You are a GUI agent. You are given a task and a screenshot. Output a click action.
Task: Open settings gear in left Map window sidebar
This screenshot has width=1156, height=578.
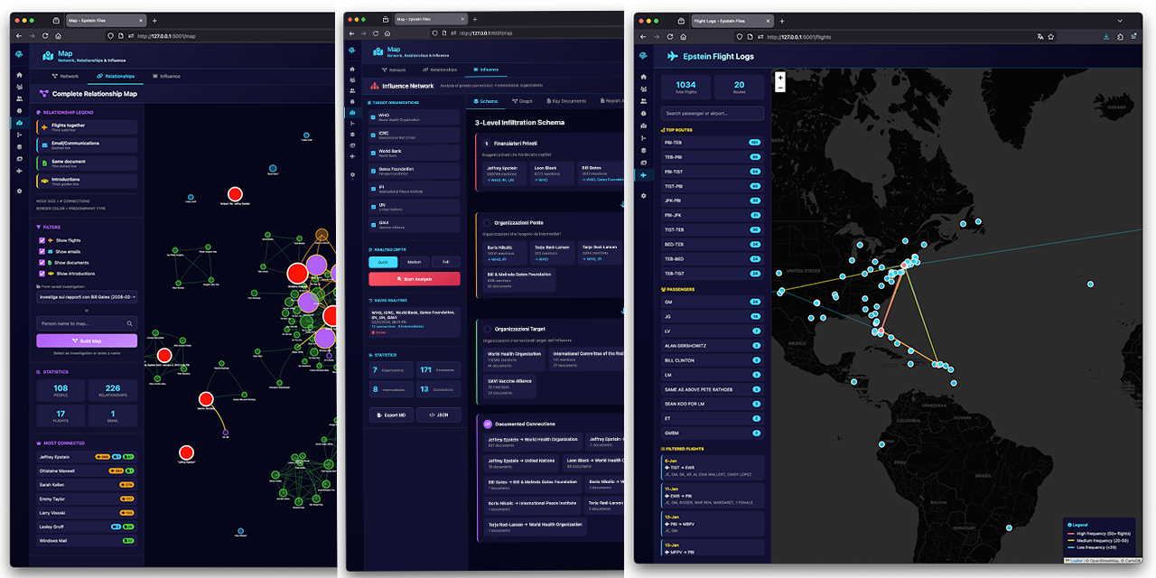[x=19, y=191]
